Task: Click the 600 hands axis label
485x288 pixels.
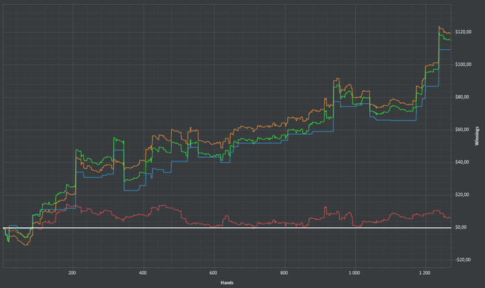Action: click(213, 273)
